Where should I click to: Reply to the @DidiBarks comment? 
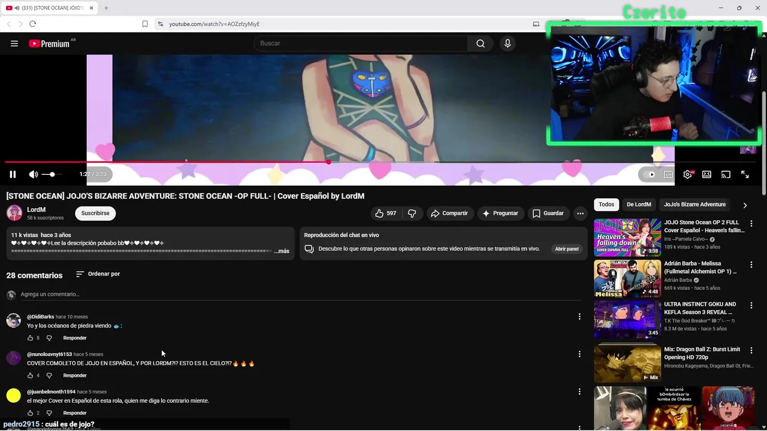[75, 338]
